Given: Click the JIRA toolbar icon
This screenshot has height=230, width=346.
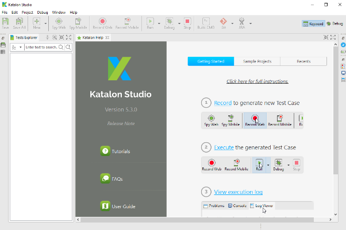Looking at the screenshot, I should pos(242,23).
